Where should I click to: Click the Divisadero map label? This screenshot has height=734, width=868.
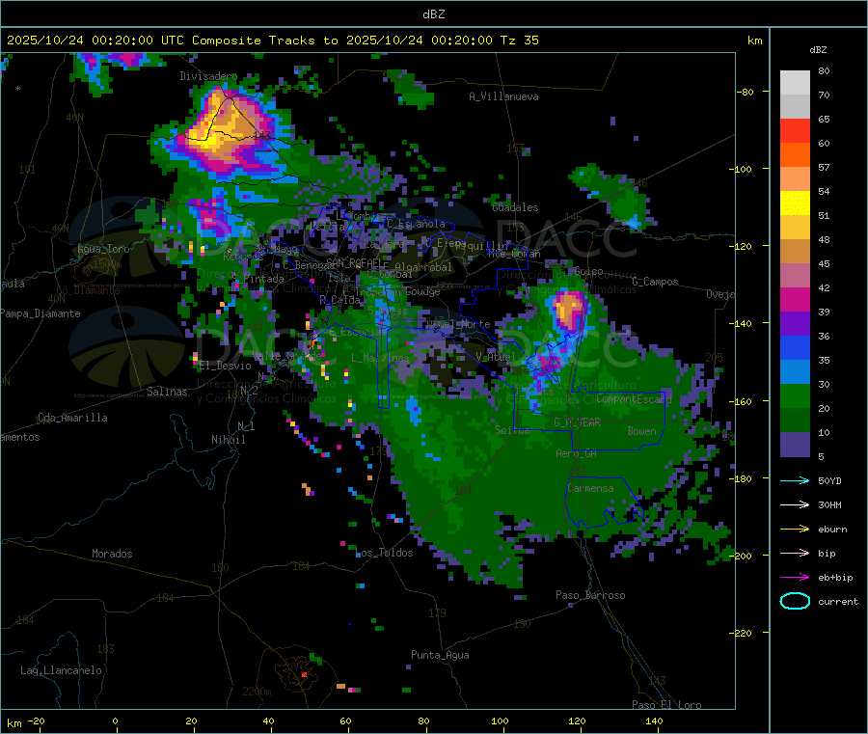tap(208, 76)
